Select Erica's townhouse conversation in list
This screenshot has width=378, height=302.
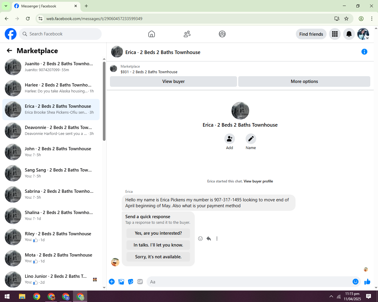(51, 110)
